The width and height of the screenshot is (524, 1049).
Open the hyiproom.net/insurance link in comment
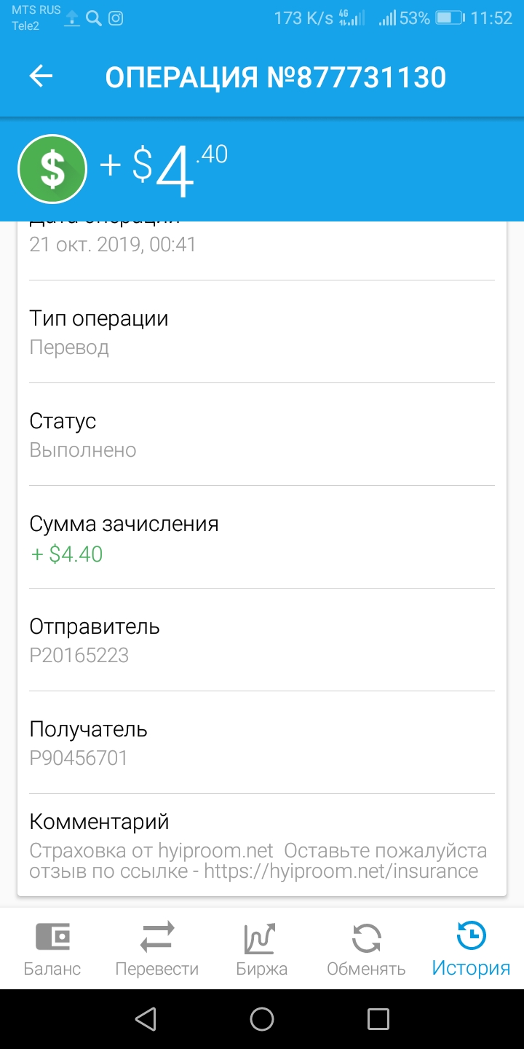[x=341, y=871]
